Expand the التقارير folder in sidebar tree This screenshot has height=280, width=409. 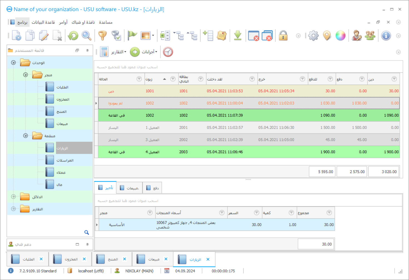point(13,209)
